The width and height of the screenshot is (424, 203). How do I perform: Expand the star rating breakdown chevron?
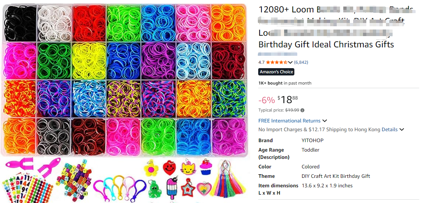pos(290,62)
